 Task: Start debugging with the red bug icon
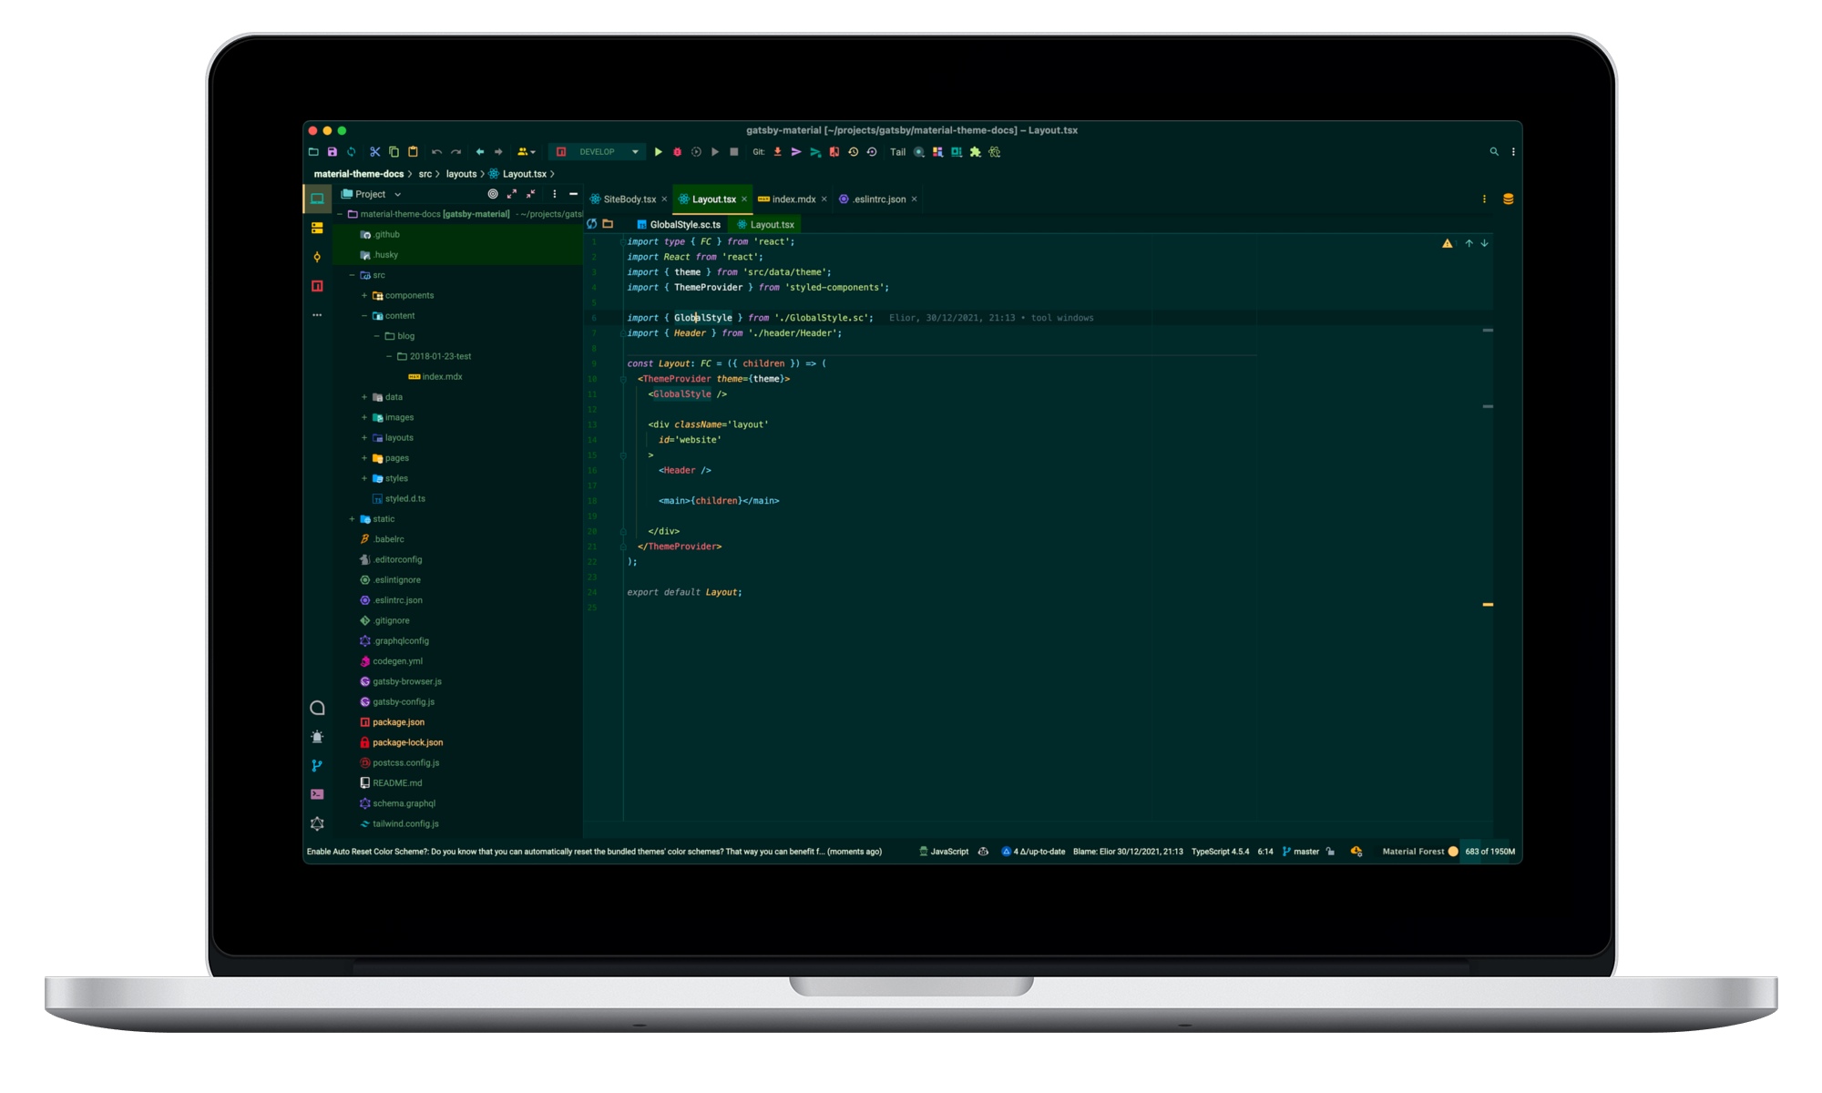[677, 152]
